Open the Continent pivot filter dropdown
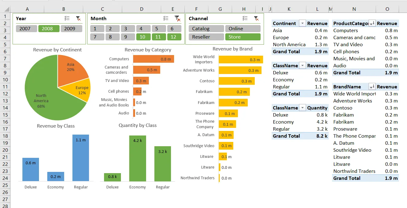The height and width of the screenshot is (208, 407). [x=302, y=24]
